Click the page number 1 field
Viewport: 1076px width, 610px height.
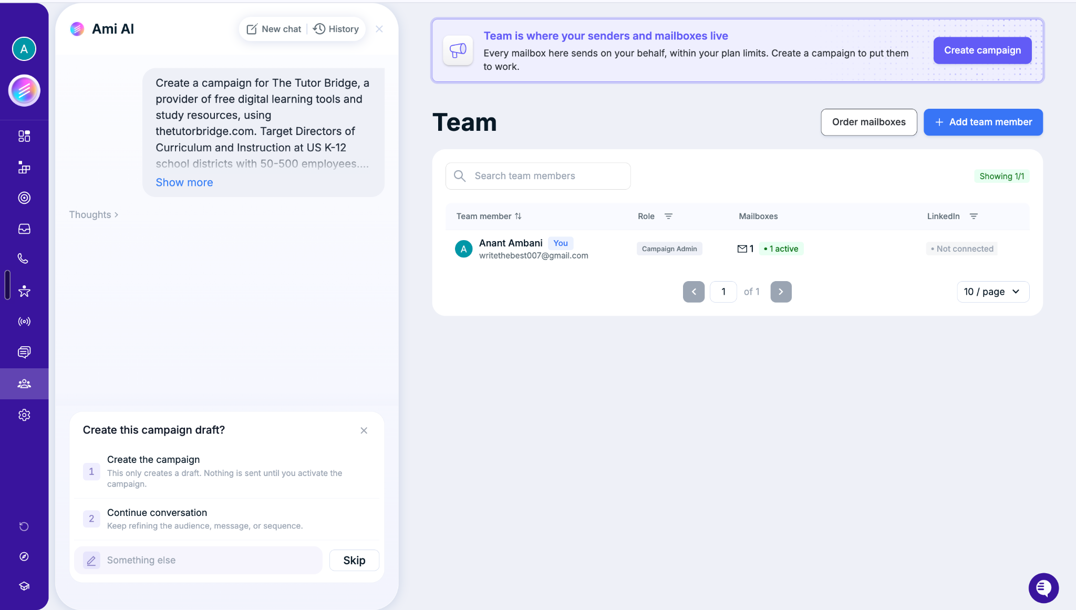click(x=723, y=292)
